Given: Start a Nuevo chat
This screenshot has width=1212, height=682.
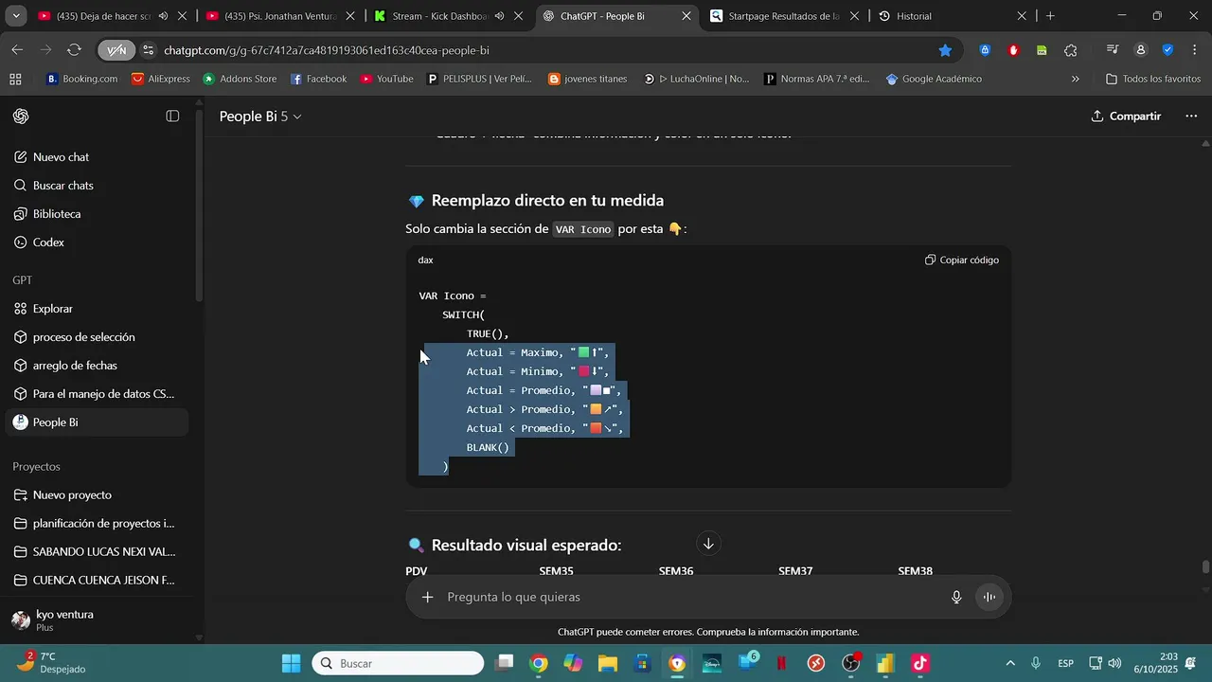Looking at the screenshot, I should 61,157.
